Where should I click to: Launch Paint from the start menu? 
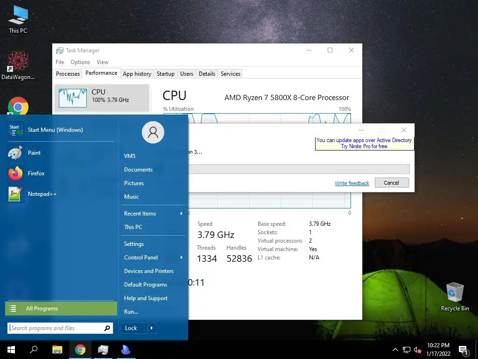61,153
